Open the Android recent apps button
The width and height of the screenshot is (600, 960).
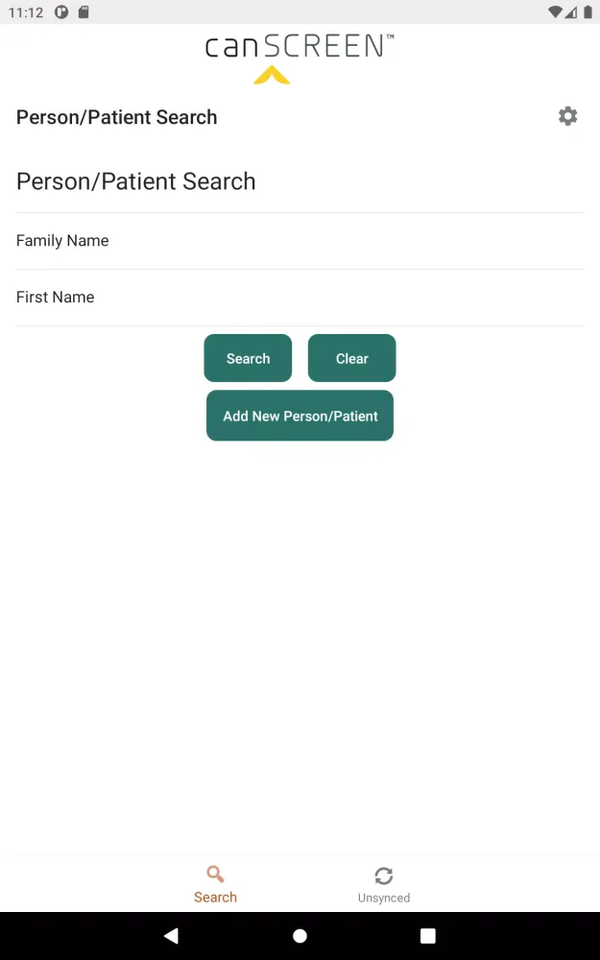click(427, 935)
